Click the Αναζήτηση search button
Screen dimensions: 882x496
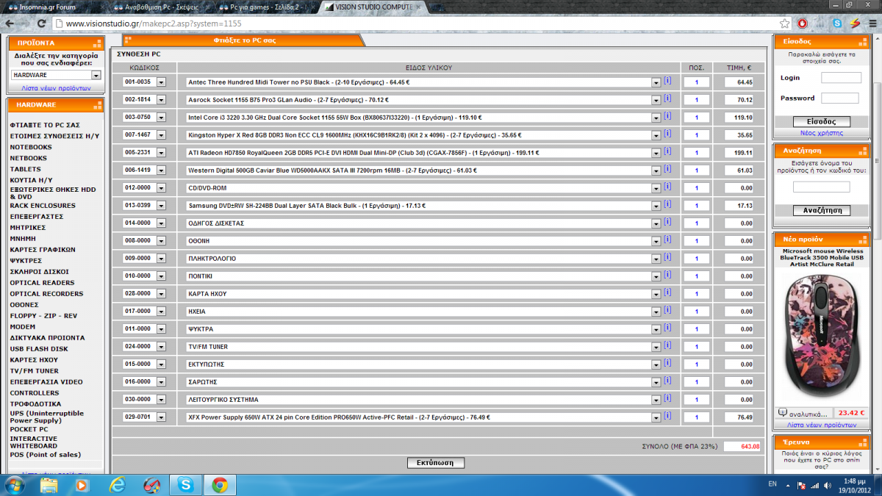point(822,211)
